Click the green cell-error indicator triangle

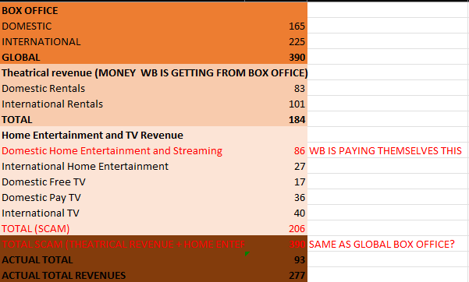pos(247,254)
